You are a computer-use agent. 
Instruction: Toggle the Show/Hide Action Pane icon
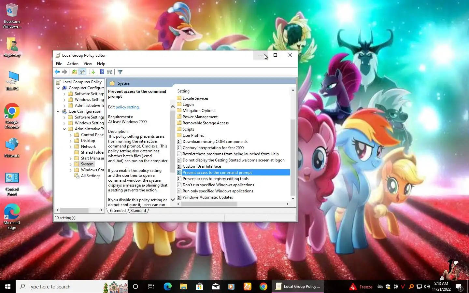tap(110, 72)
